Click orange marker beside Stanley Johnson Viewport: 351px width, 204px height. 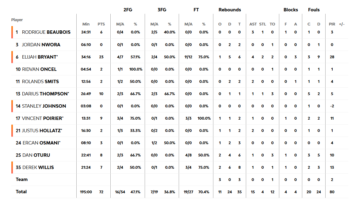pos(12,106)
